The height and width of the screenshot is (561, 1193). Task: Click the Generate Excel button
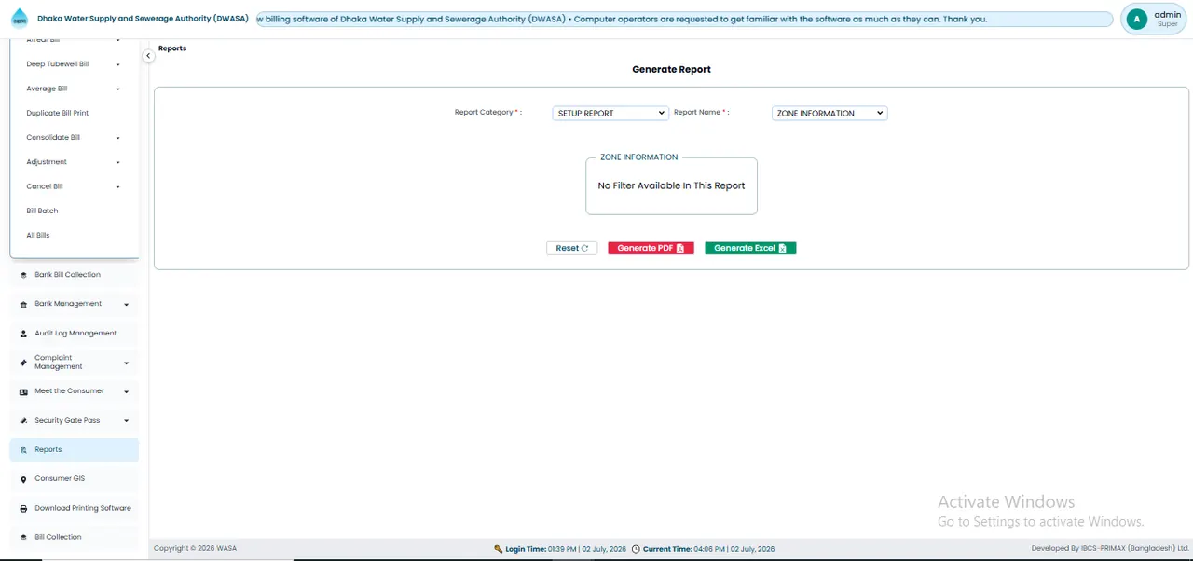(750, 248)
